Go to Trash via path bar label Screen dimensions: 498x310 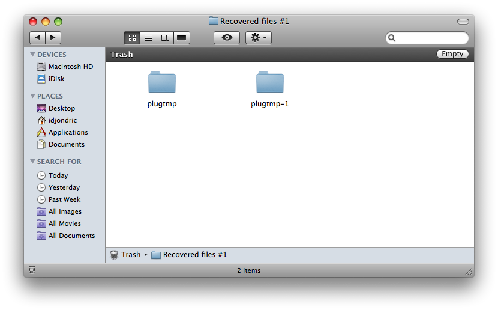coord(131,255)
